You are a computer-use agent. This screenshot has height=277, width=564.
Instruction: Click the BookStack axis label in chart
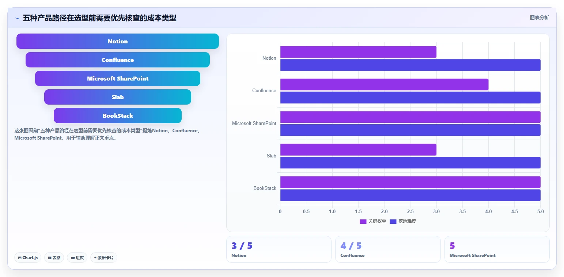pos(265,188)
